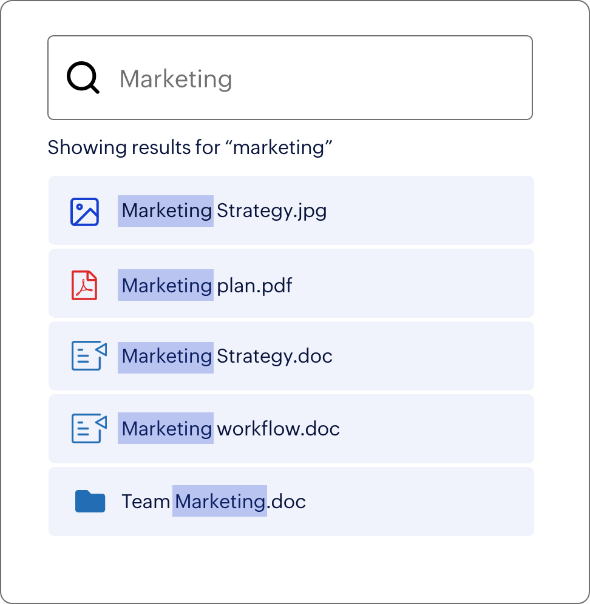Click the word "Team" in the last result
This screenshot has width=590, height=604.
point(146,502)
